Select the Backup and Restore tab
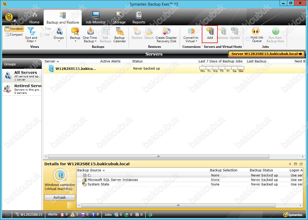This screenshot has width=308, height=220. click(63, 18)
